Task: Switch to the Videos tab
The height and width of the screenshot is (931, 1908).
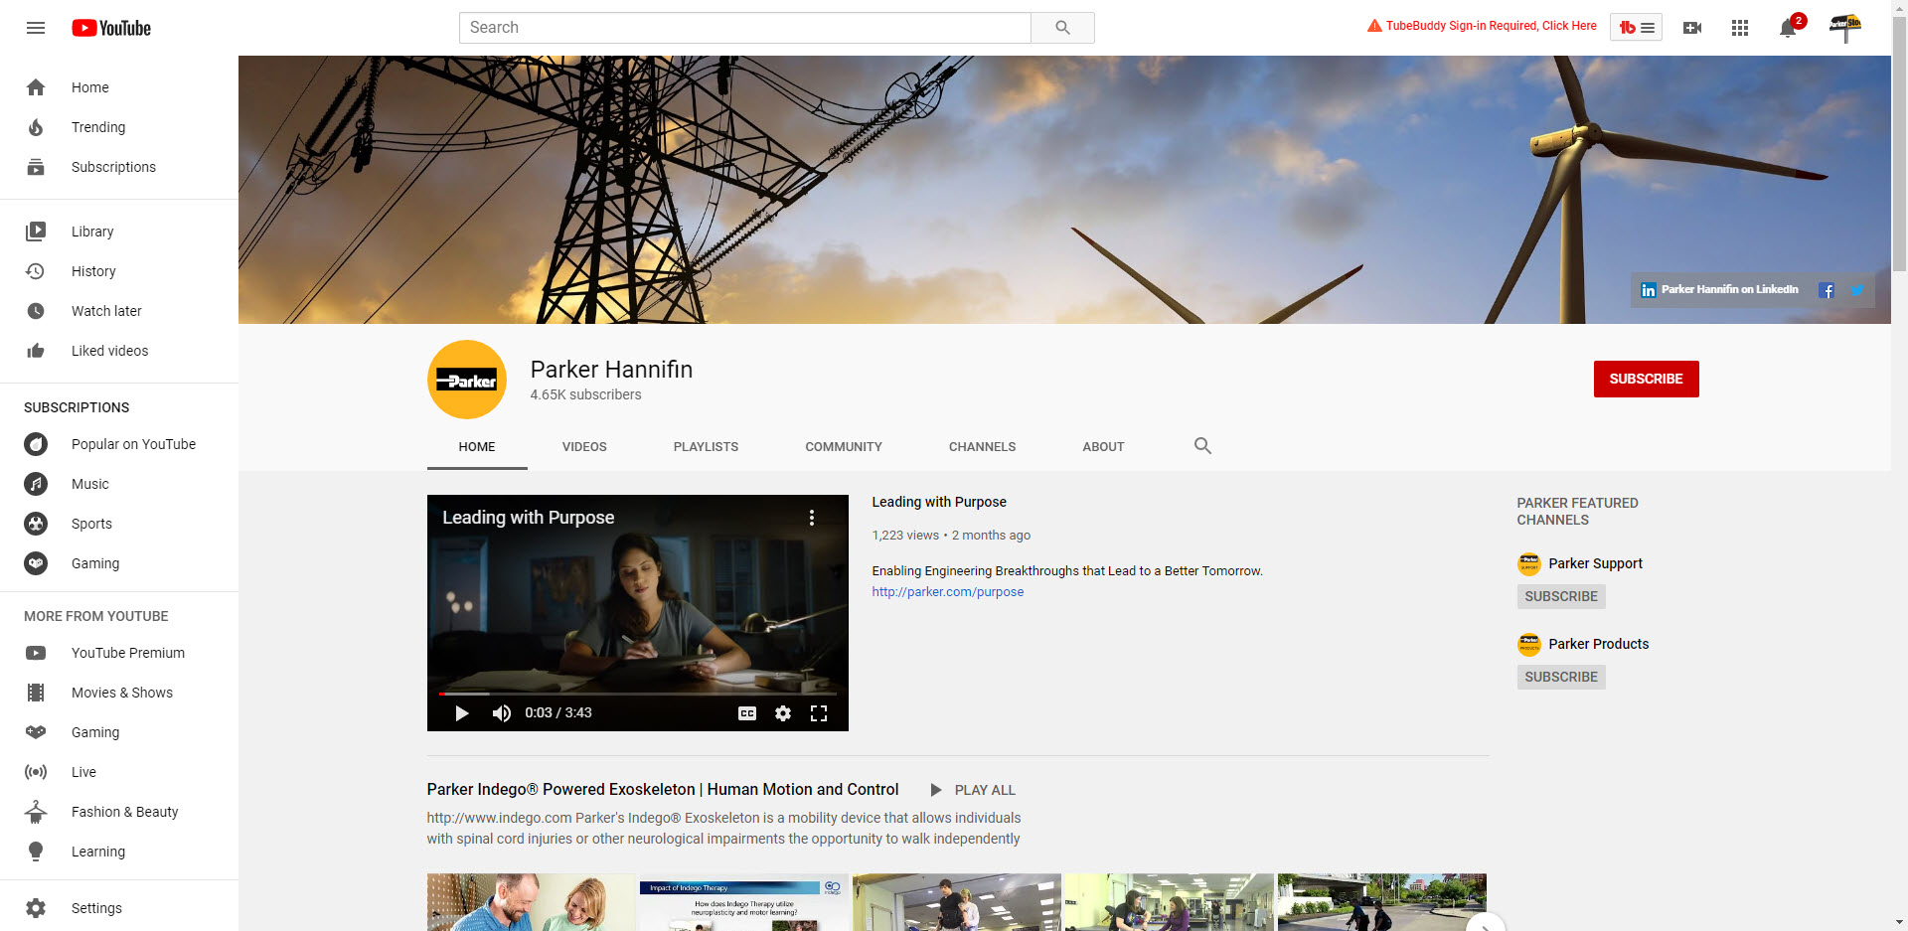Action: [x=584, y=447]
